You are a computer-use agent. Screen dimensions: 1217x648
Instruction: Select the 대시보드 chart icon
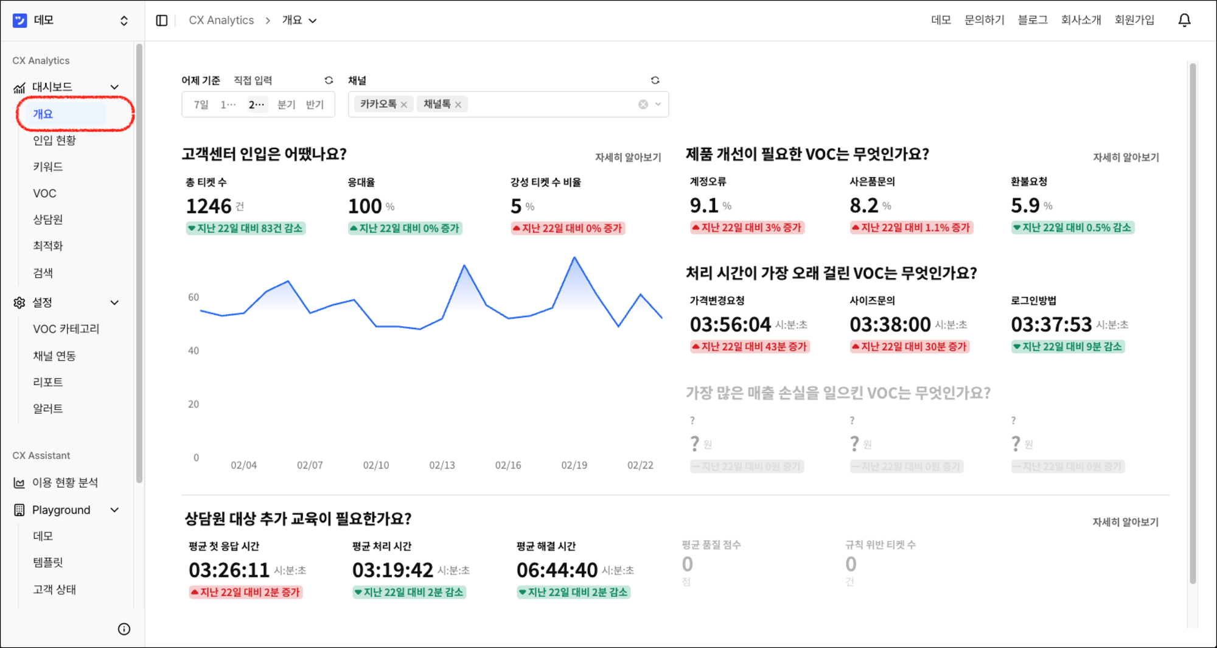pos(18,86)
